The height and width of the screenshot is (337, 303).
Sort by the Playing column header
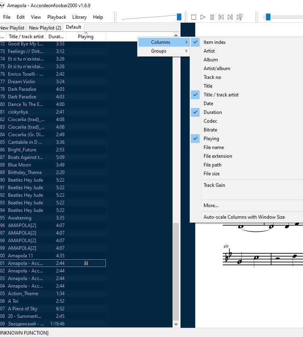[x=85, y=37]
